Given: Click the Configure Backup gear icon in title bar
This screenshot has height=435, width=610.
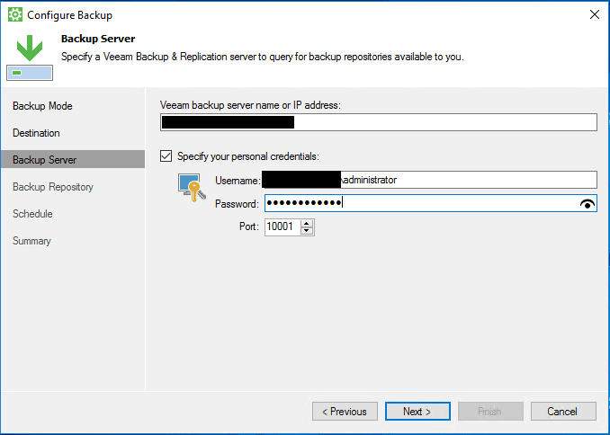Looking at the screenshot, I should [14, 15].
